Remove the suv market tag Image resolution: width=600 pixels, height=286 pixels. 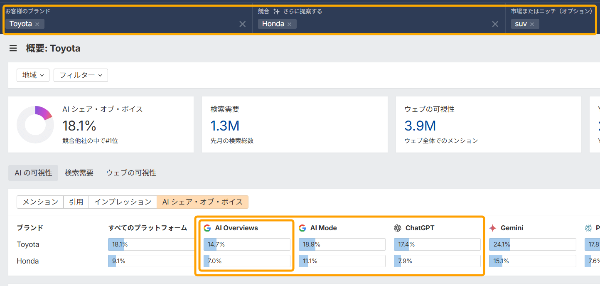point(532,24)
